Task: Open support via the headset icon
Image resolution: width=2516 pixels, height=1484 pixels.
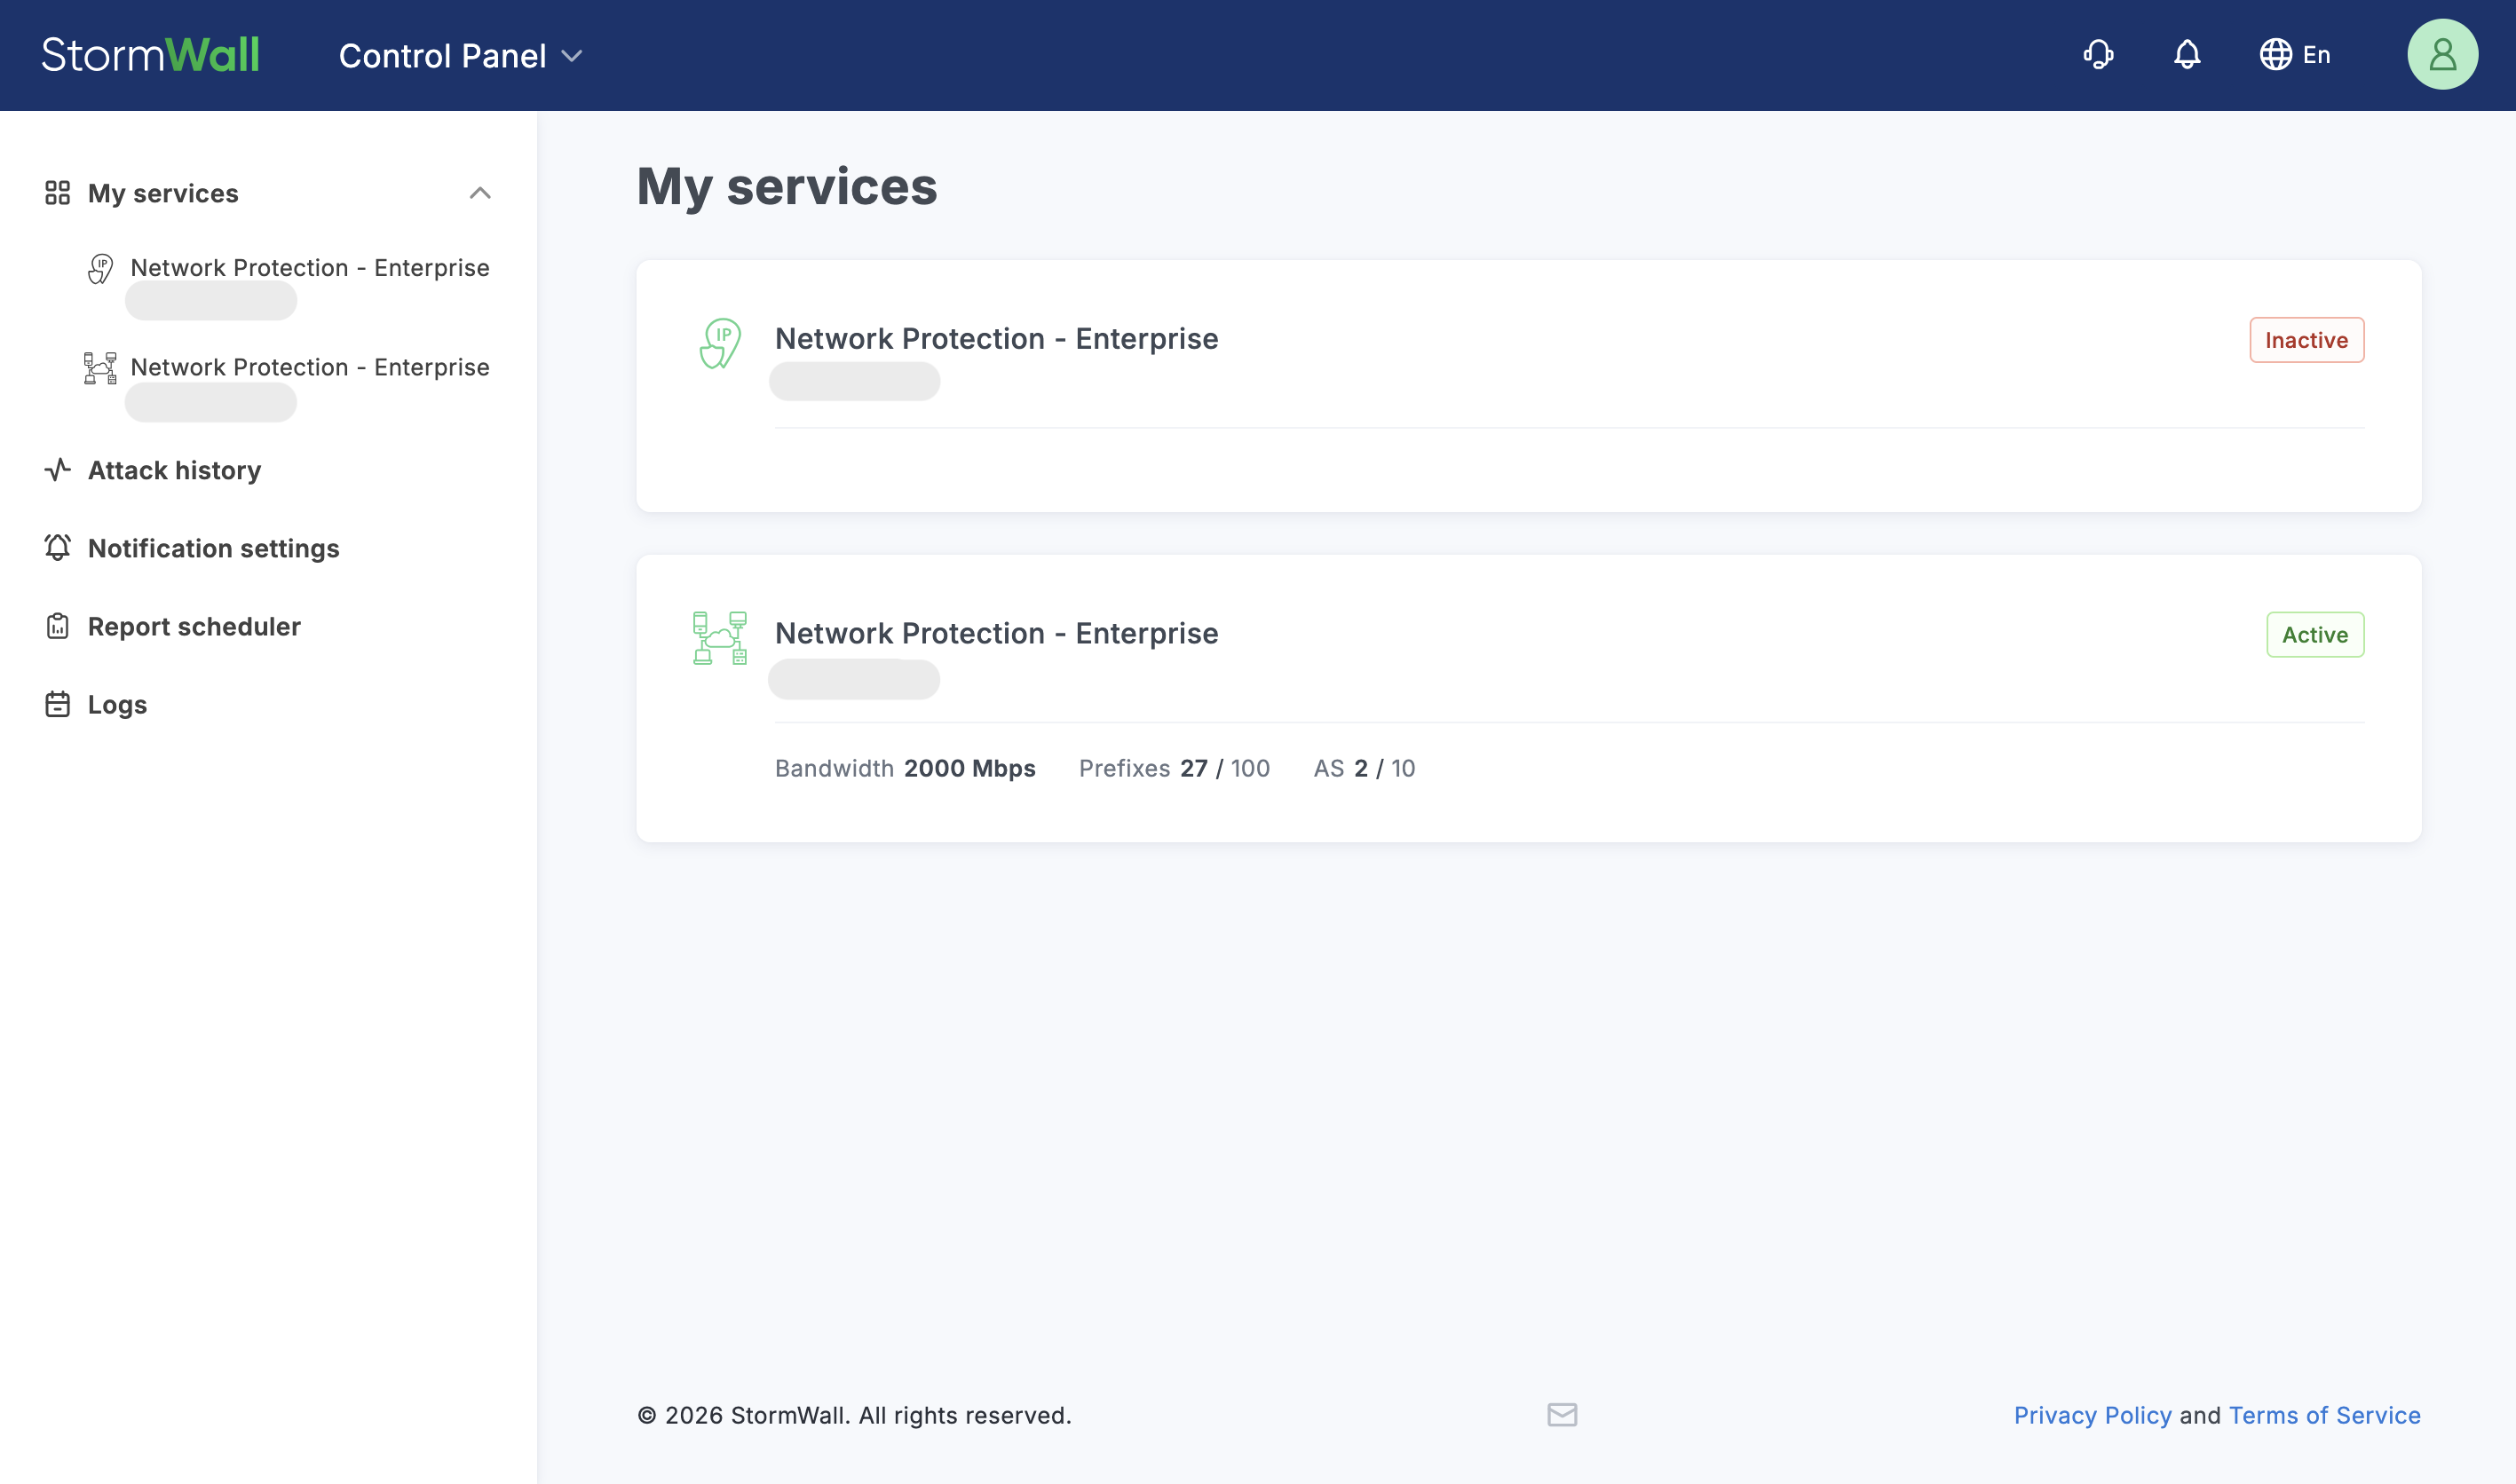Action: click(x=2098, y=55)
